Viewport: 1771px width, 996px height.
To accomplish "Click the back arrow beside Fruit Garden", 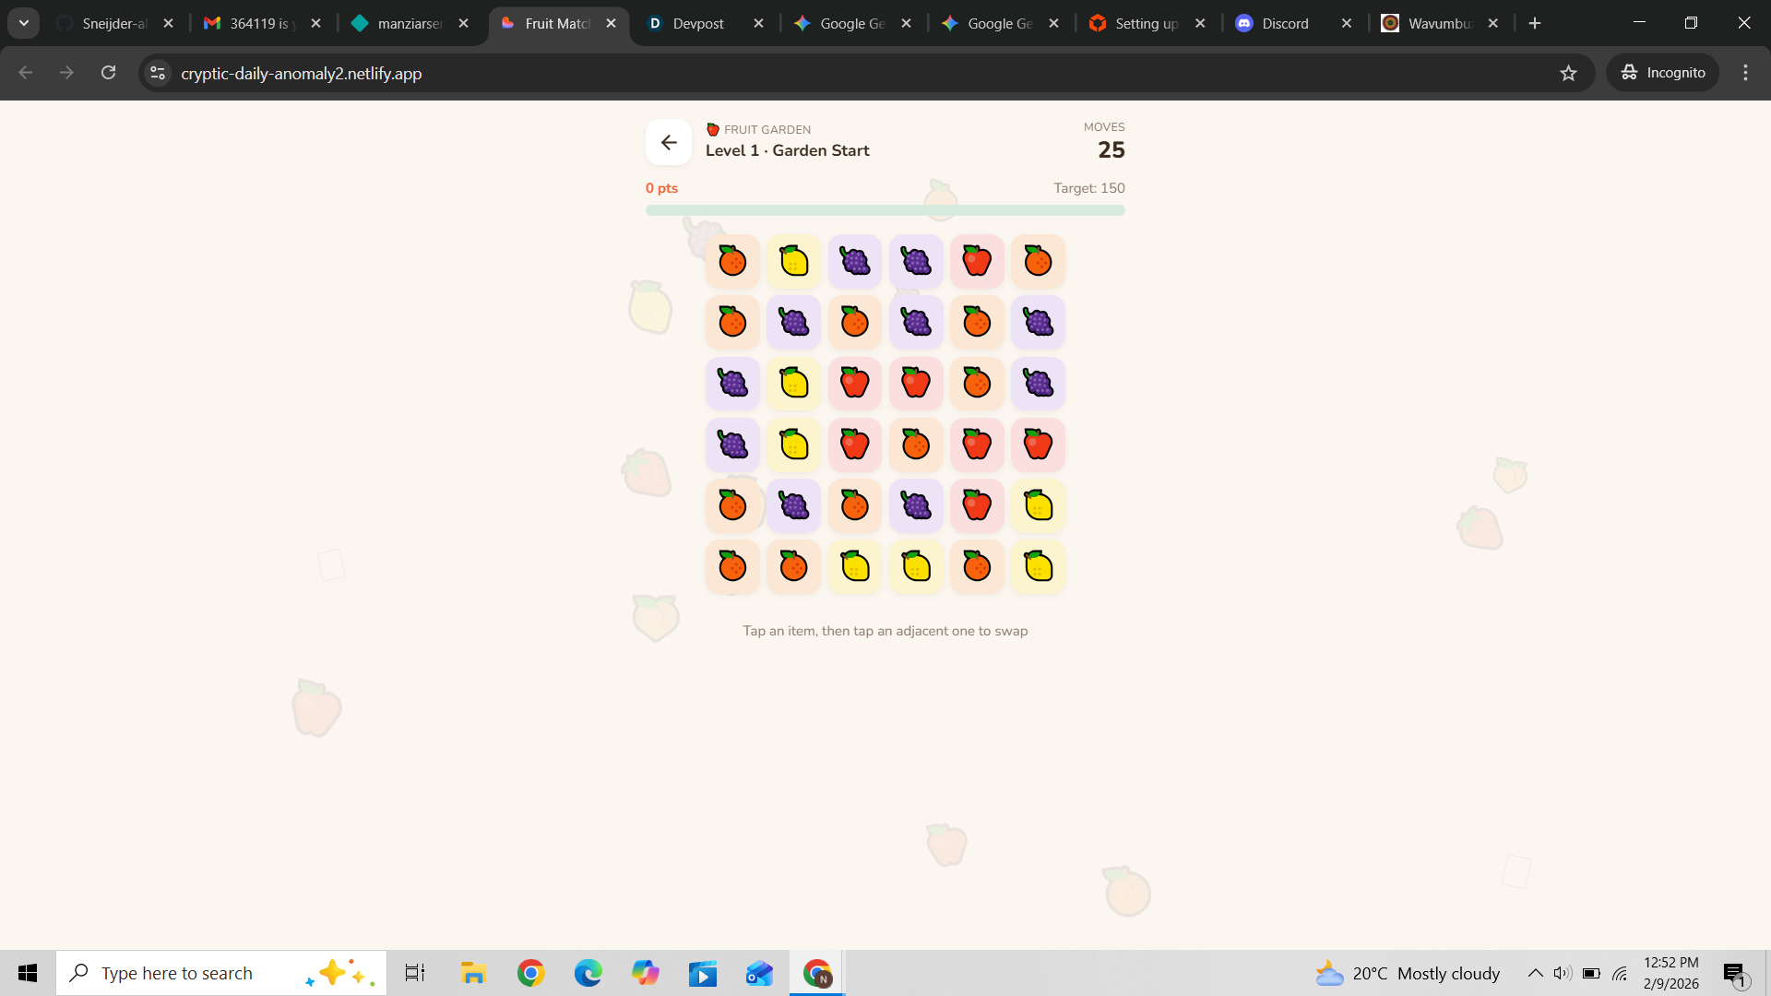I will point(669,142).
